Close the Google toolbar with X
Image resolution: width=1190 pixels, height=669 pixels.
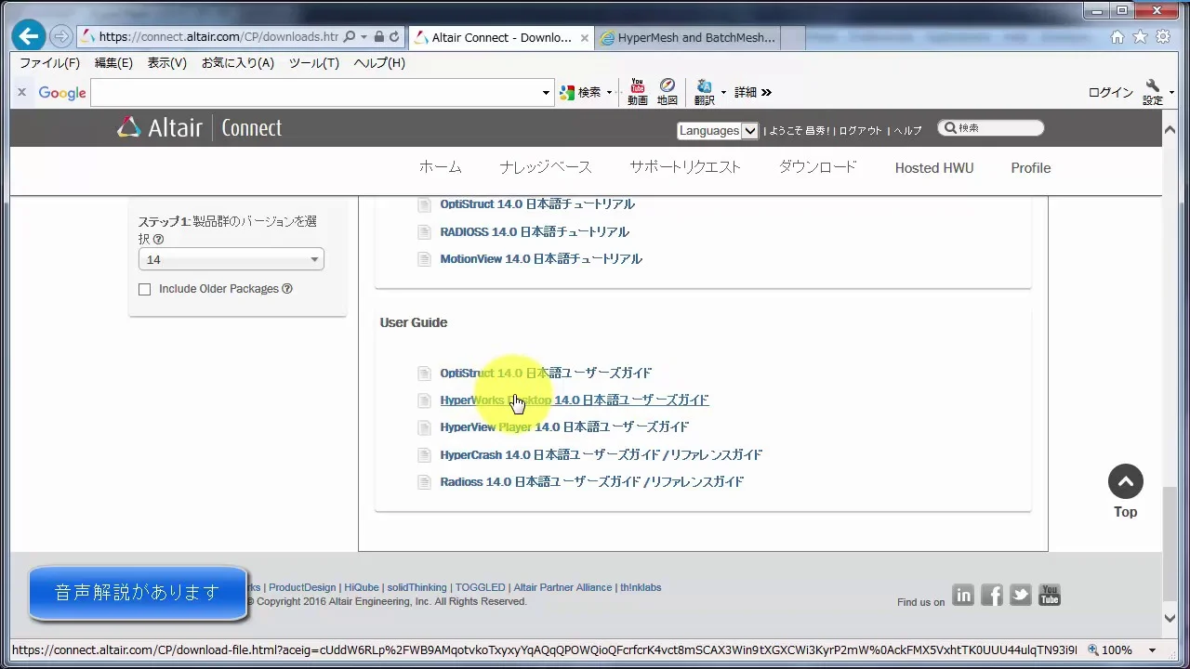pos(21,92)
